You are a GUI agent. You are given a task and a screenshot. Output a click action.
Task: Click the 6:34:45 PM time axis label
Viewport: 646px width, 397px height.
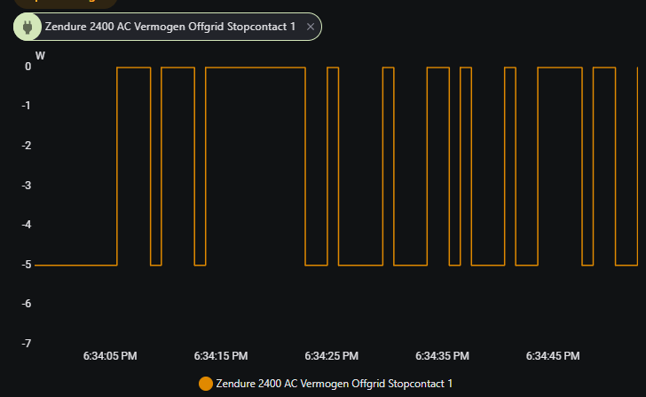coord(553,356)
